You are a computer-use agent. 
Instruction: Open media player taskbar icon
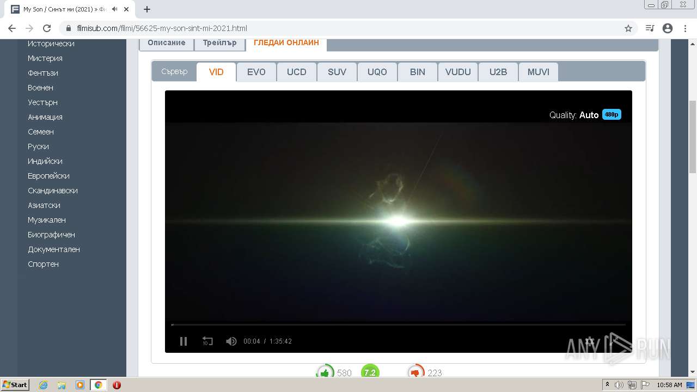(x=80, y=385)
